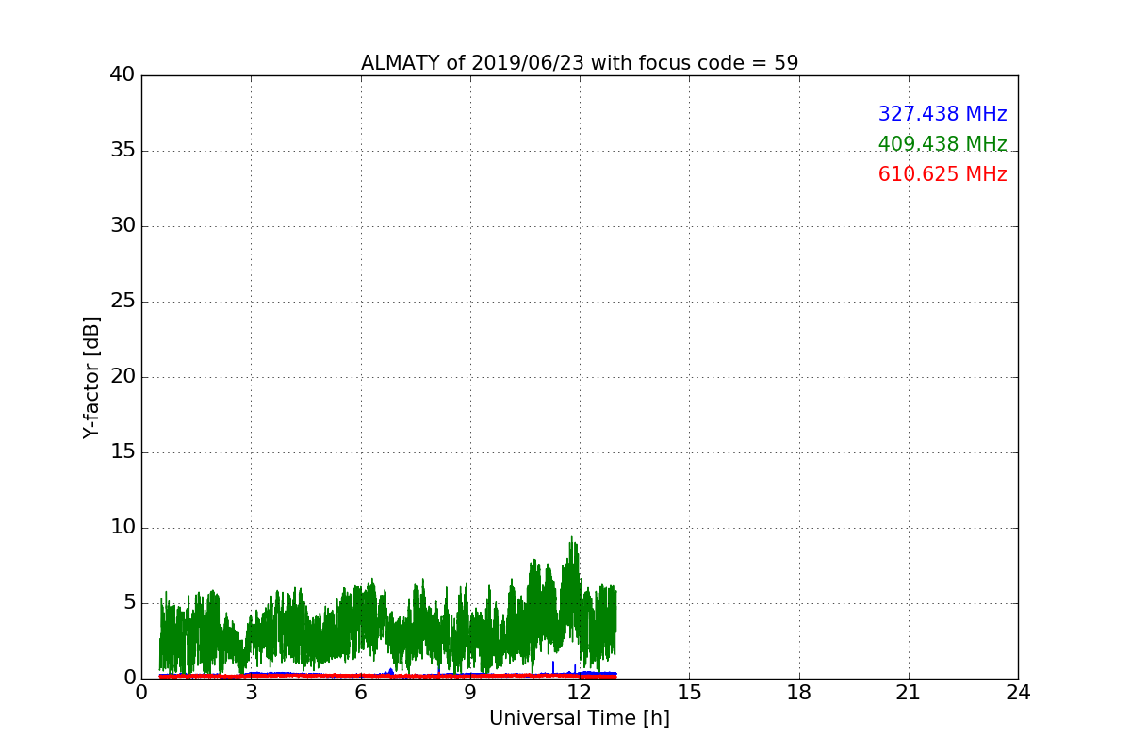Click the "Y-factor [dB]" axis label
The width and height of the screenshot is (1131, 754).
point(91,377)
